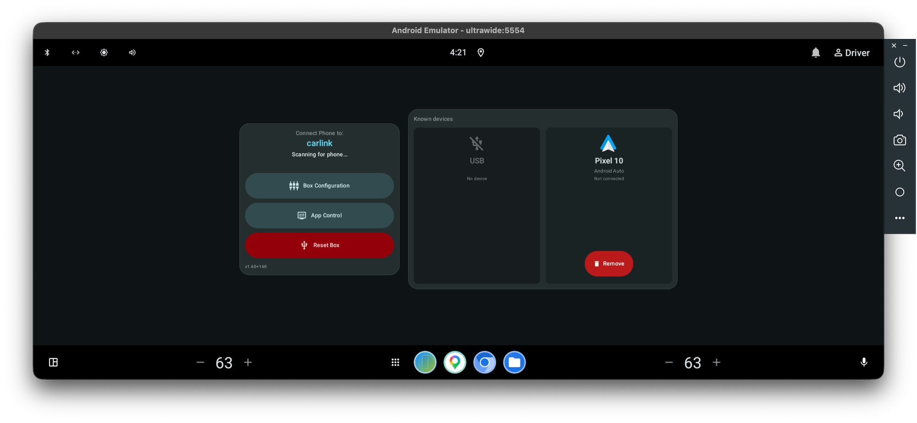This screenshot has width=917, height=423.
Task: Select the Pixel 10 Android Auto icon
Action: (x=608, y=143)
